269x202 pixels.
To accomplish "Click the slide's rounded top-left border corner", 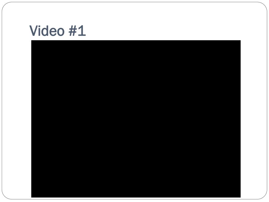I will [x=5, y=5].
